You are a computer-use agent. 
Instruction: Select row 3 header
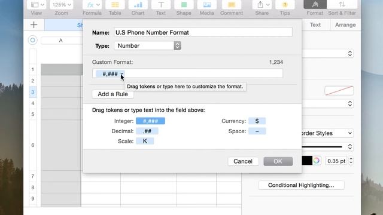click(x=33, y=92)
